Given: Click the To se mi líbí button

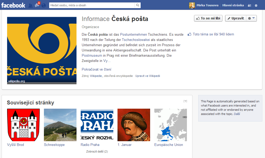Looking at the screenshot, I should [208, 18].
